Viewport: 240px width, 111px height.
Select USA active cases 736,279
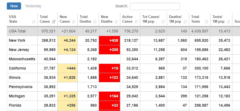131,31
